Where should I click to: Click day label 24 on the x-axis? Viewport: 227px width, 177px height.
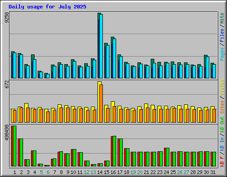pos(166,172)
